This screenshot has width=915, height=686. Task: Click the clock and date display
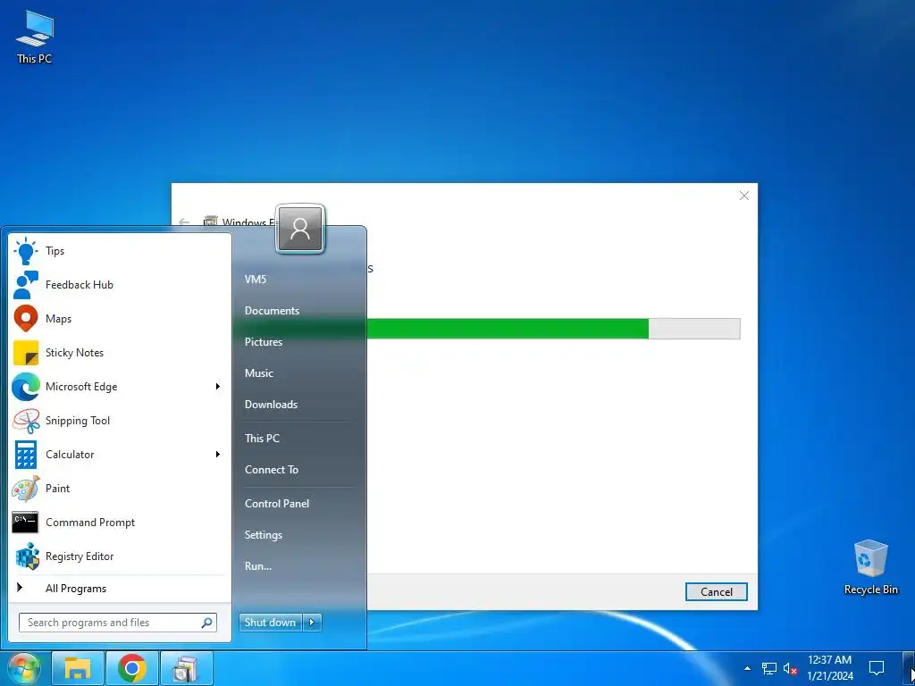(x=830, y=668)
